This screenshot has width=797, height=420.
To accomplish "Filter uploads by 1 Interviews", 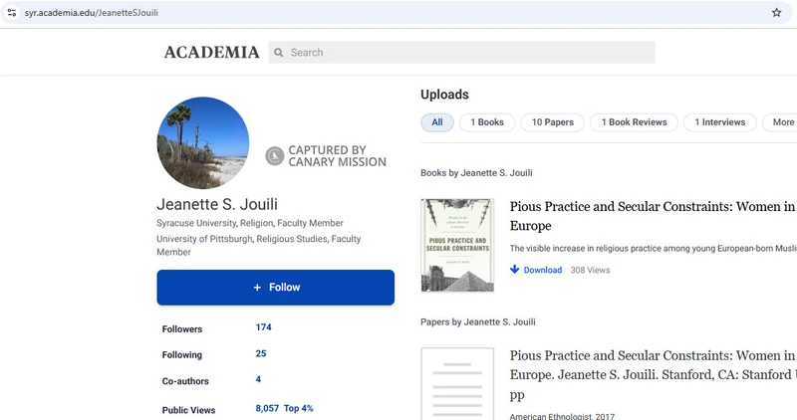I will point(719,122).
